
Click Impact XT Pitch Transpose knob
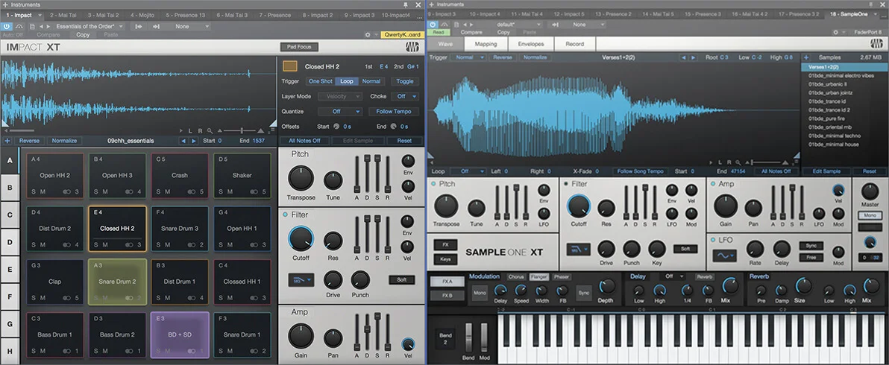(301, 179)
